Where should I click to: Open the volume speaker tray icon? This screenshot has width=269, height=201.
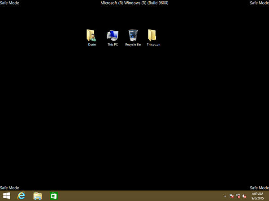(244, 196)
